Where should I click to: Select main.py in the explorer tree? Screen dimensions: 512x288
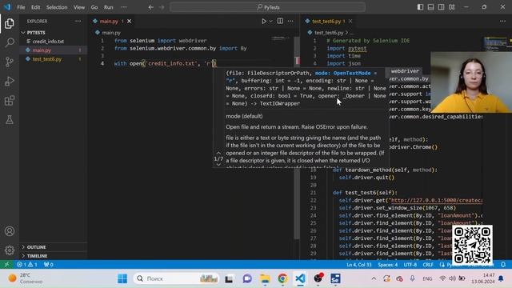pyautogui.click(x=53, y=50)
